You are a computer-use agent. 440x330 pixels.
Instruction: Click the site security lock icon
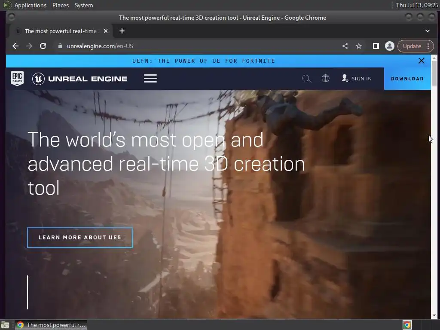(x=60, y=46)
